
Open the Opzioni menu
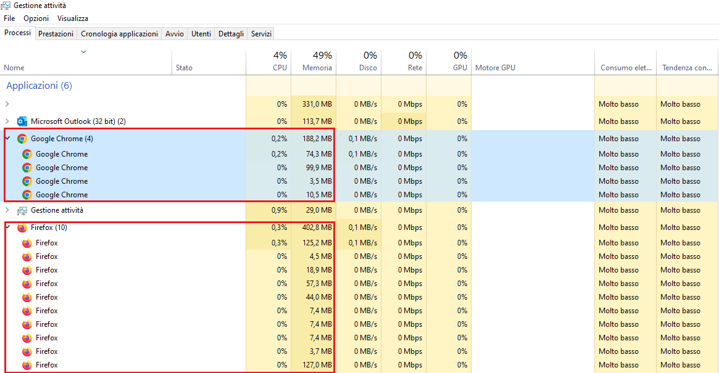click(36, 18)
